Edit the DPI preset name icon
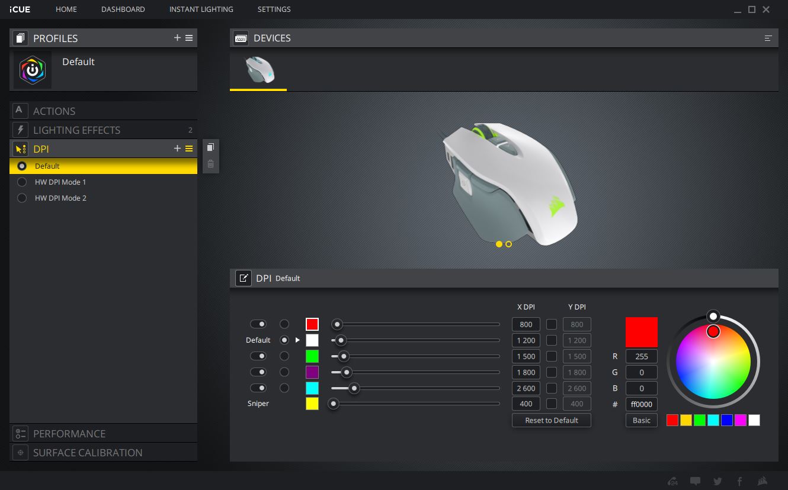Viewport: 788px width, 490px height. (x=244, y=278)
